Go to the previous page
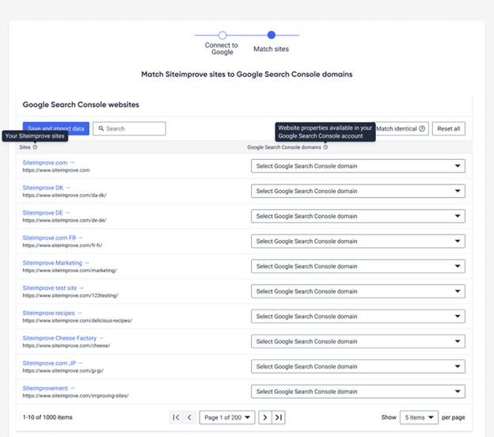 point(189,417)
